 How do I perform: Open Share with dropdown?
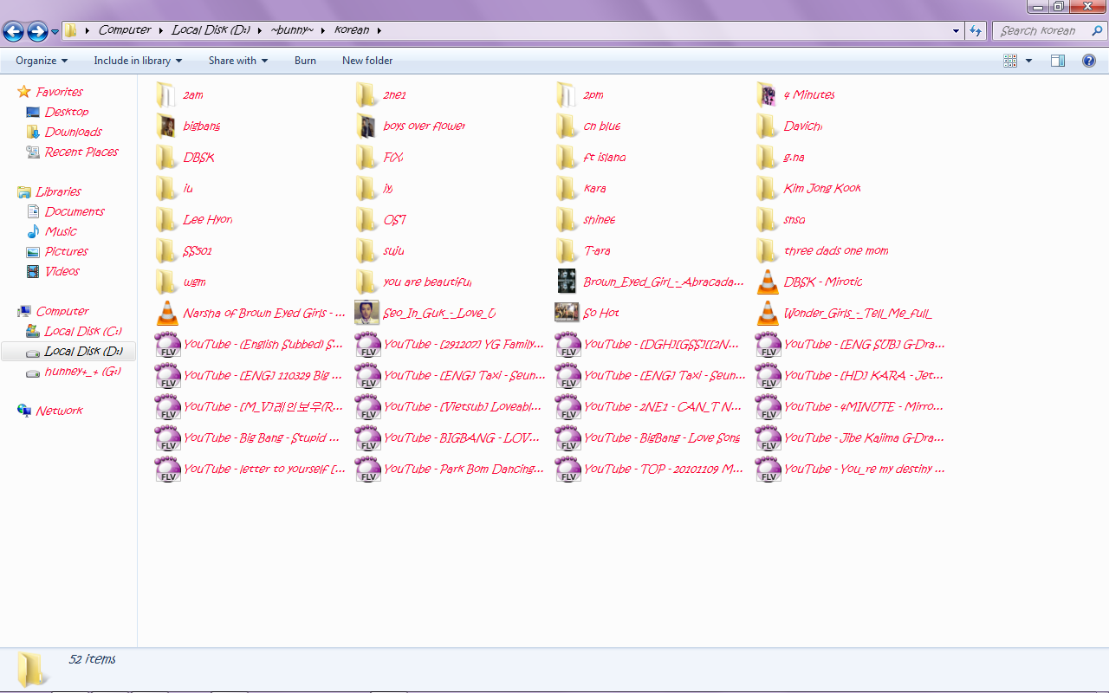[x=238, y=61]
